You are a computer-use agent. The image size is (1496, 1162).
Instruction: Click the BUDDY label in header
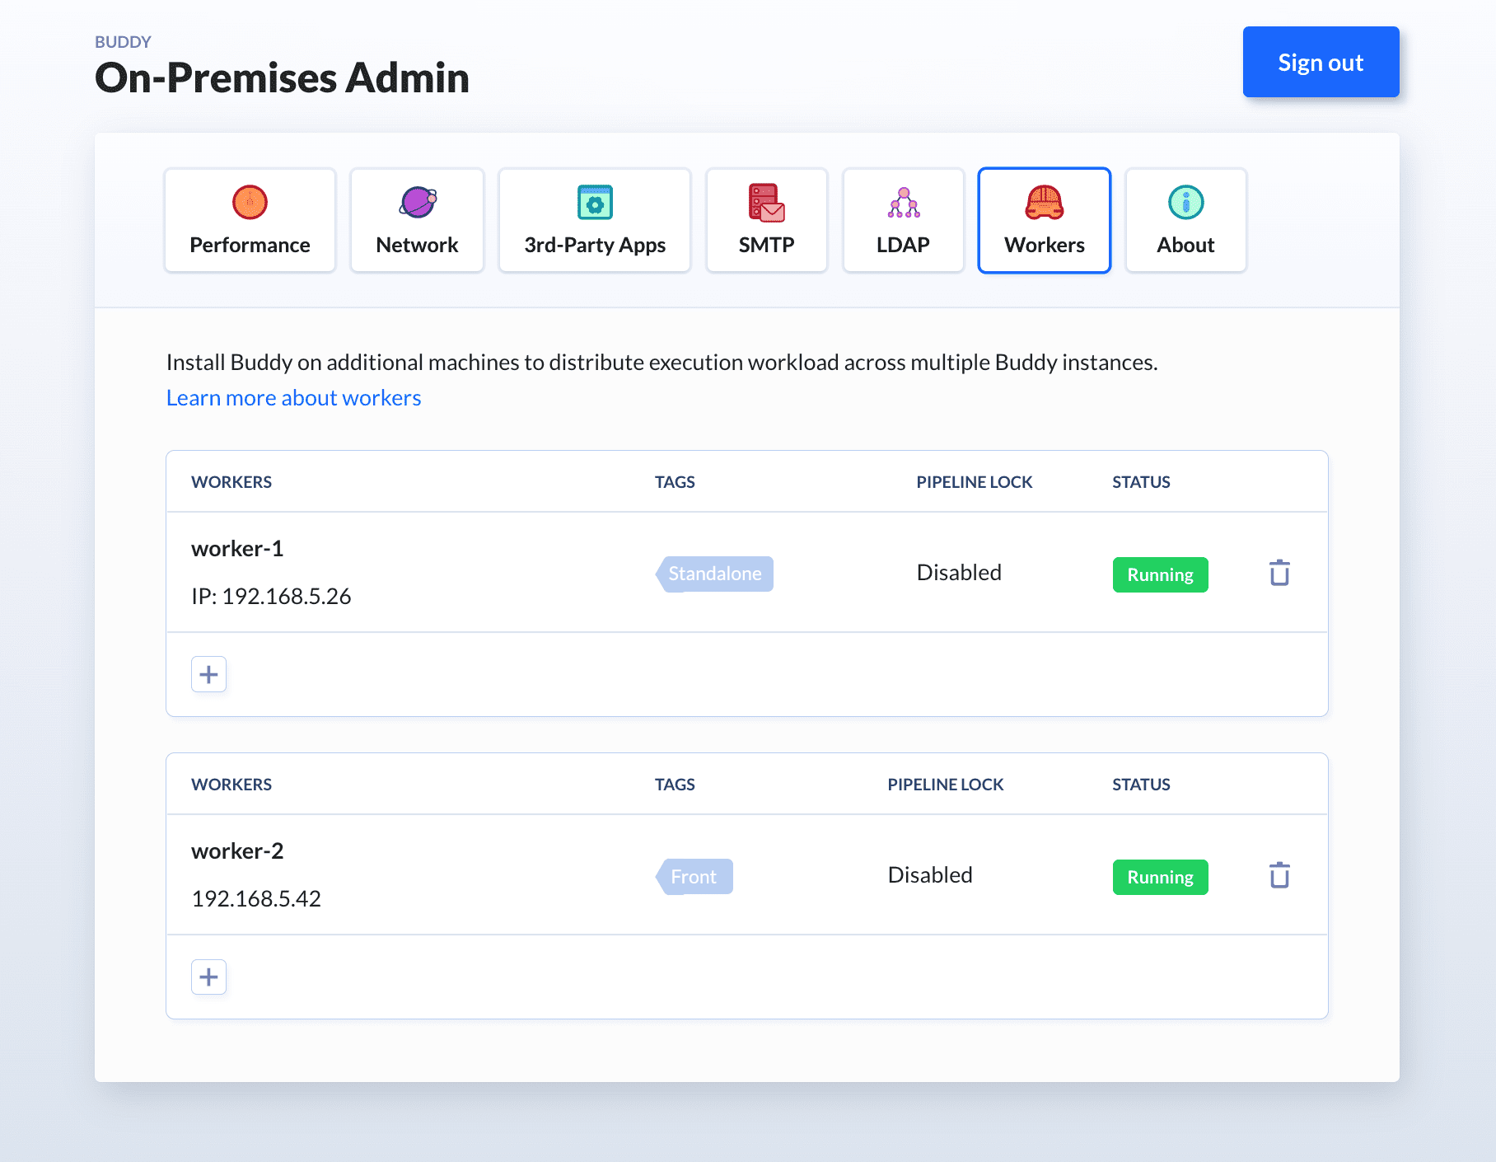pos(123,41)
